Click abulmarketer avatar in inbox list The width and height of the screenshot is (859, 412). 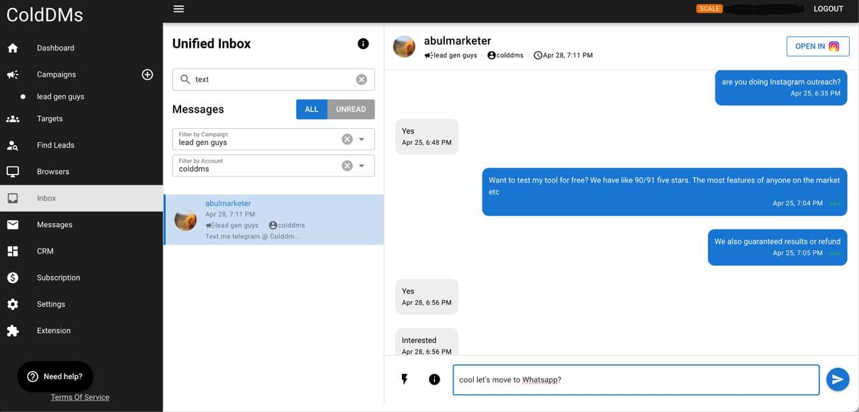pos(185,219)
